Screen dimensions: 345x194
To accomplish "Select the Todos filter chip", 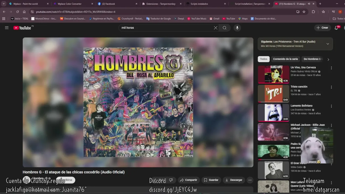I will [x=264, y=59].
